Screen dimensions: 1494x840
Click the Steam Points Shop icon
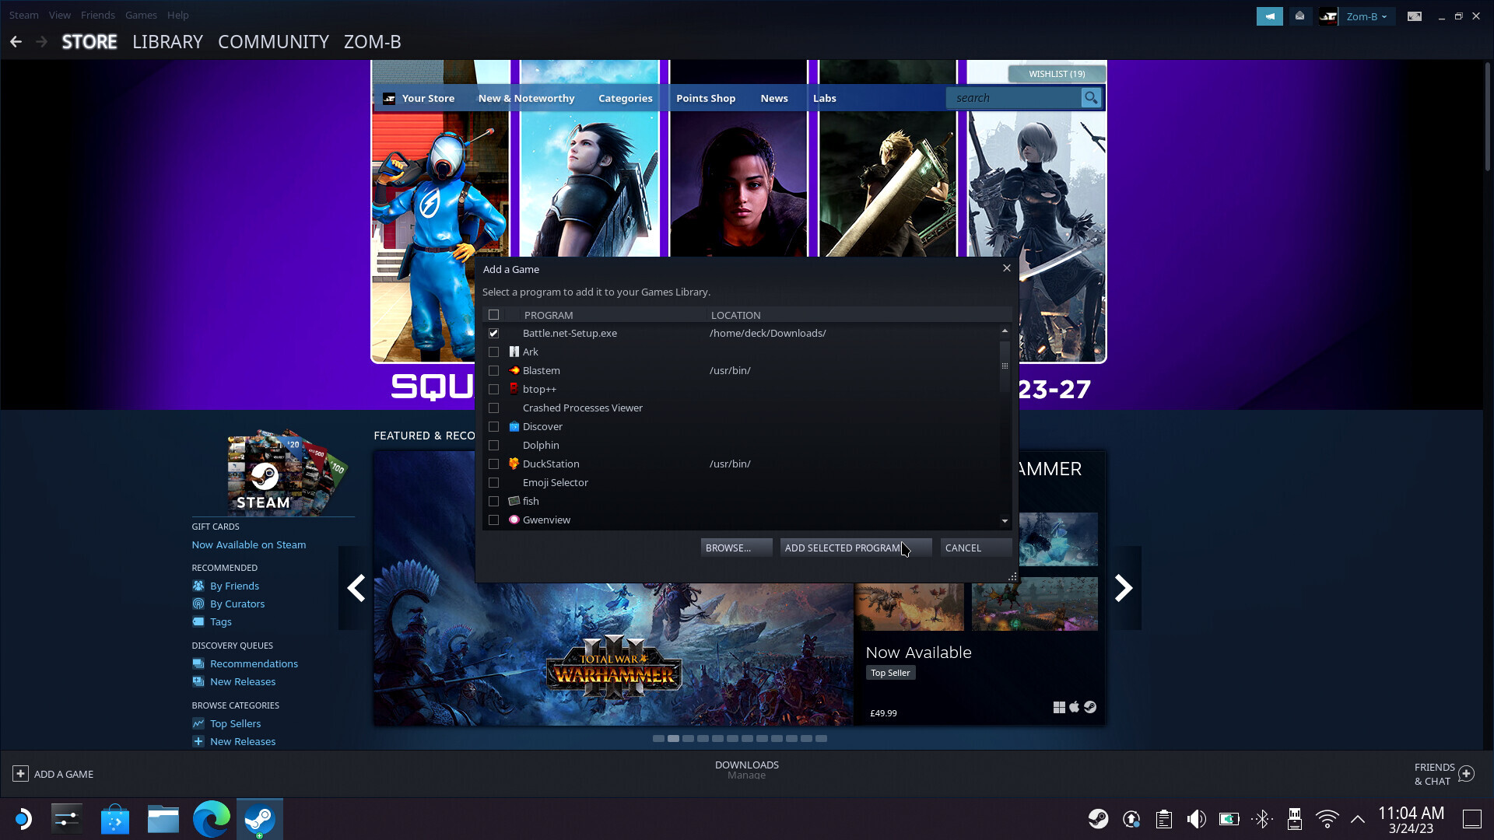coord(706,97)
